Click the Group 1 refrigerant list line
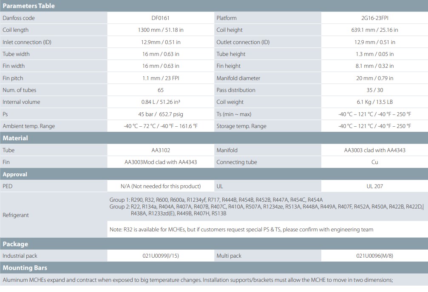The height and width of the screenshot is (292, 428). click(216, 200)
